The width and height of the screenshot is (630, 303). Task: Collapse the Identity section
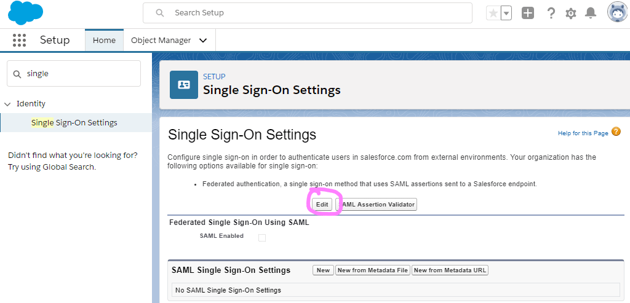7,104
